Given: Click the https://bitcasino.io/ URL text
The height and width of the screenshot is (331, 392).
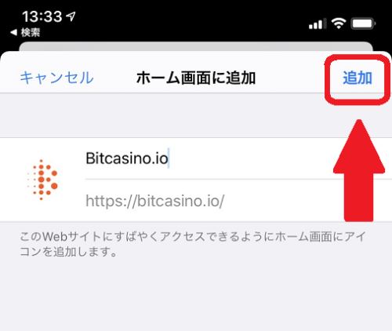Looking at the screenshot, I should click(155, 201).
